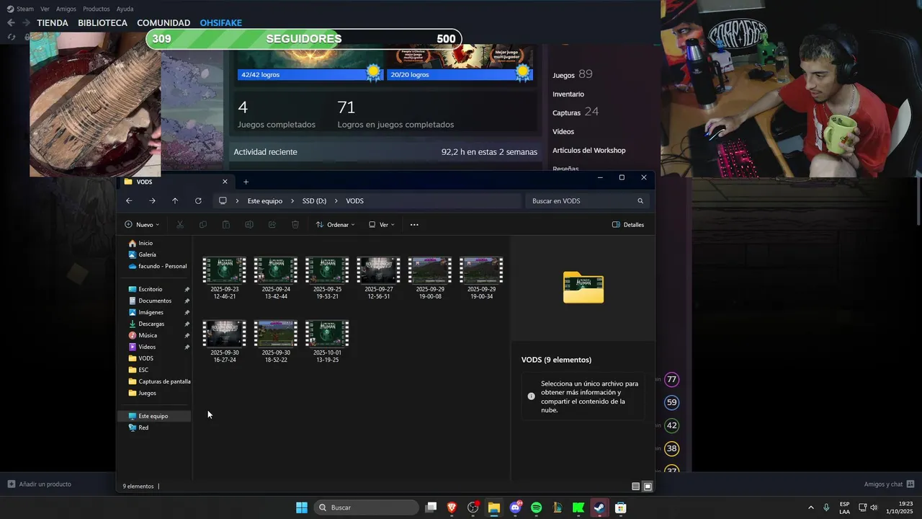The width and height of the screenshot is (922, 519).
Task: Expand the chevron after SSD (D:) breadcrumb
Action: (x=336, y=201)
